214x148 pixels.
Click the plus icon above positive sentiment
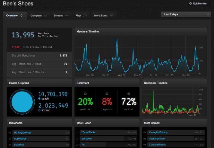85,94
